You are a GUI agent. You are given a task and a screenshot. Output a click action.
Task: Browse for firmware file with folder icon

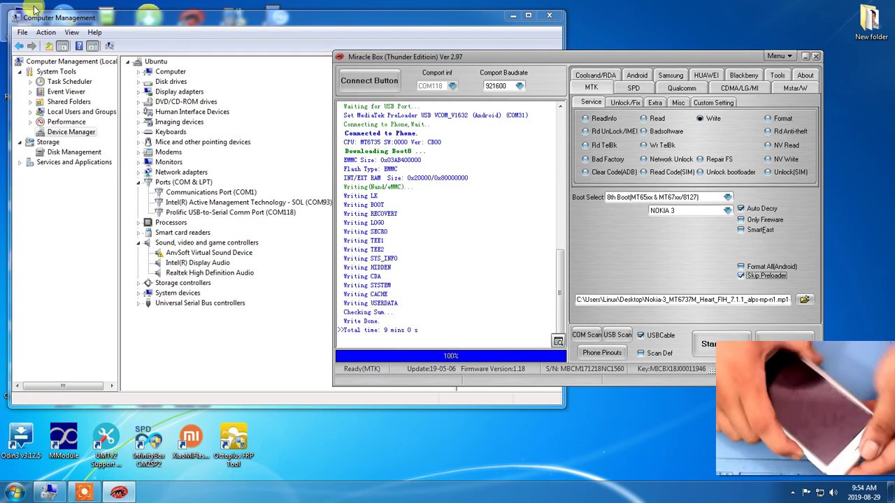pos(805,300)
